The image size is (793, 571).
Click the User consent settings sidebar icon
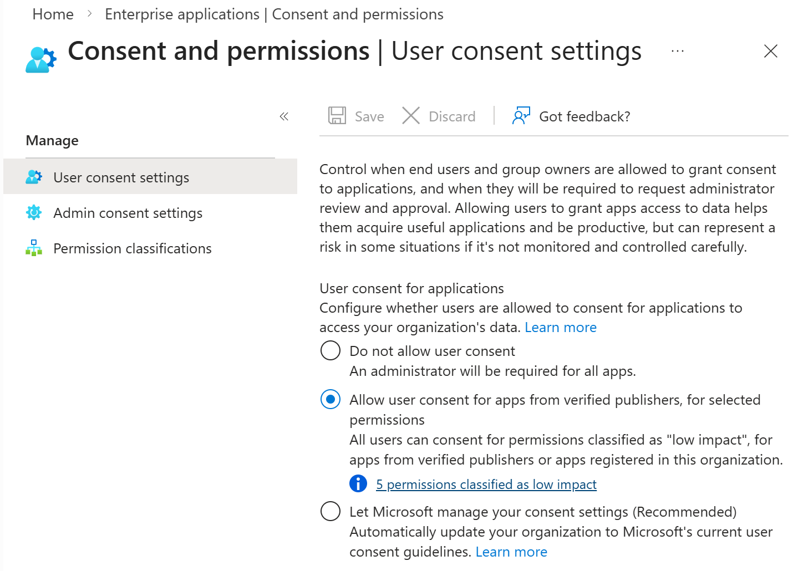coord(34,176)
